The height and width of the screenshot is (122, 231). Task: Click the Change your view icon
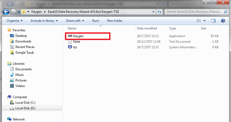pos(199,21)
